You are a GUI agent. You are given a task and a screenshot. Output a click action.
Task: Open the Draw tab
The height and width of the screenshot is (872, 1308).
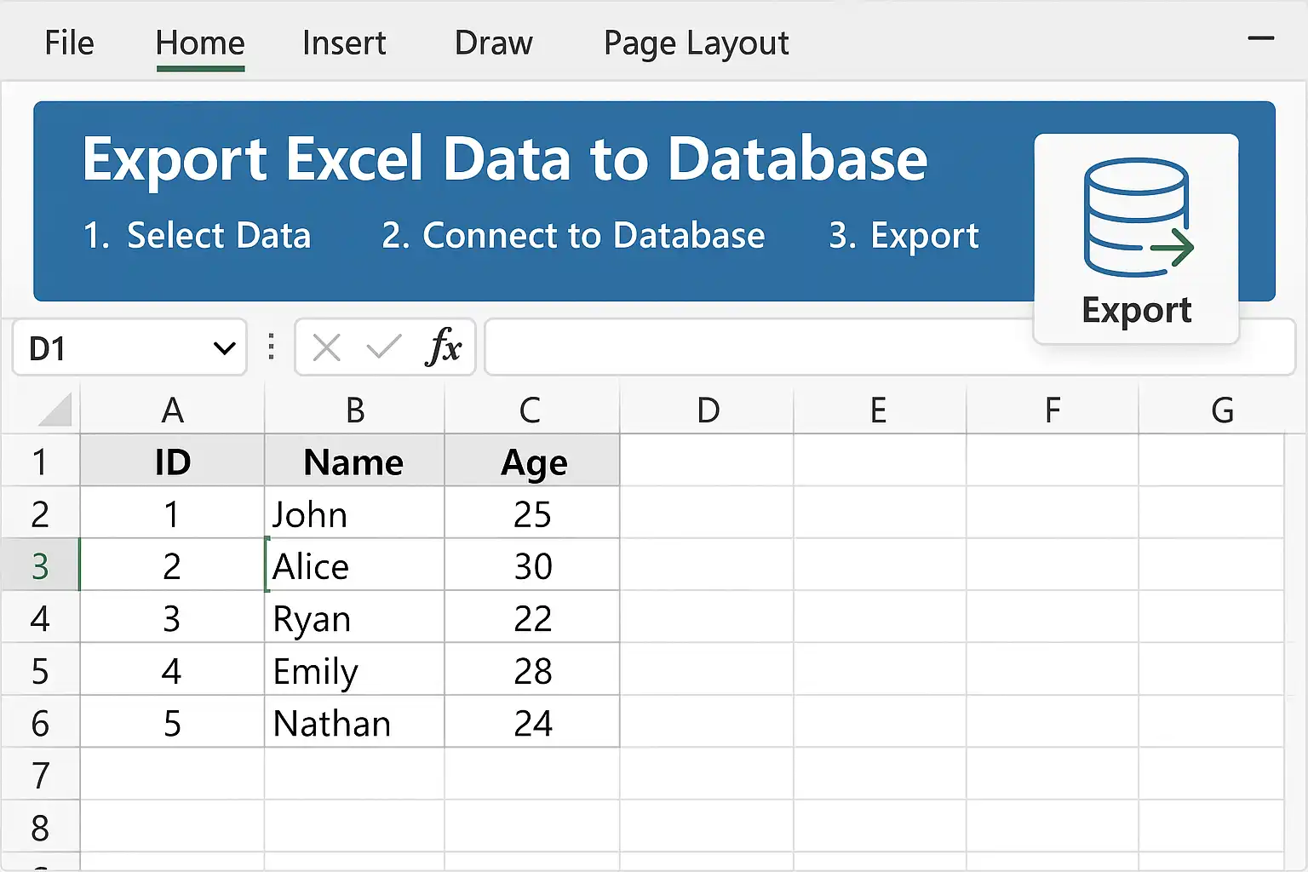493,43
